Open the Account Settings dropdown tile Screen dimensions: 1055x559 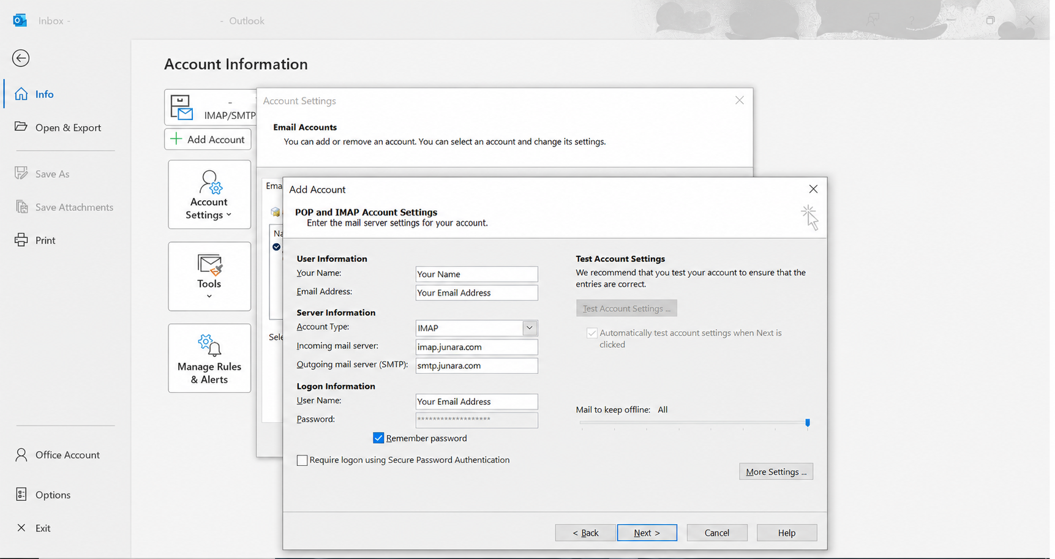[209, 195]
